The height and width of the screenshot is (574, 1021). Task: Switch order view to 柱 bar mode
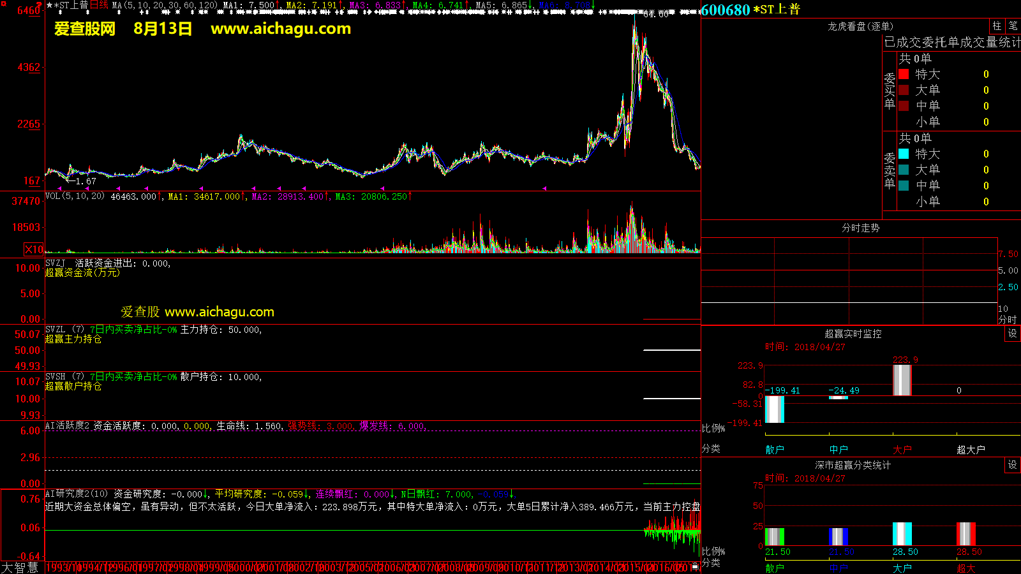pos(997,26)
